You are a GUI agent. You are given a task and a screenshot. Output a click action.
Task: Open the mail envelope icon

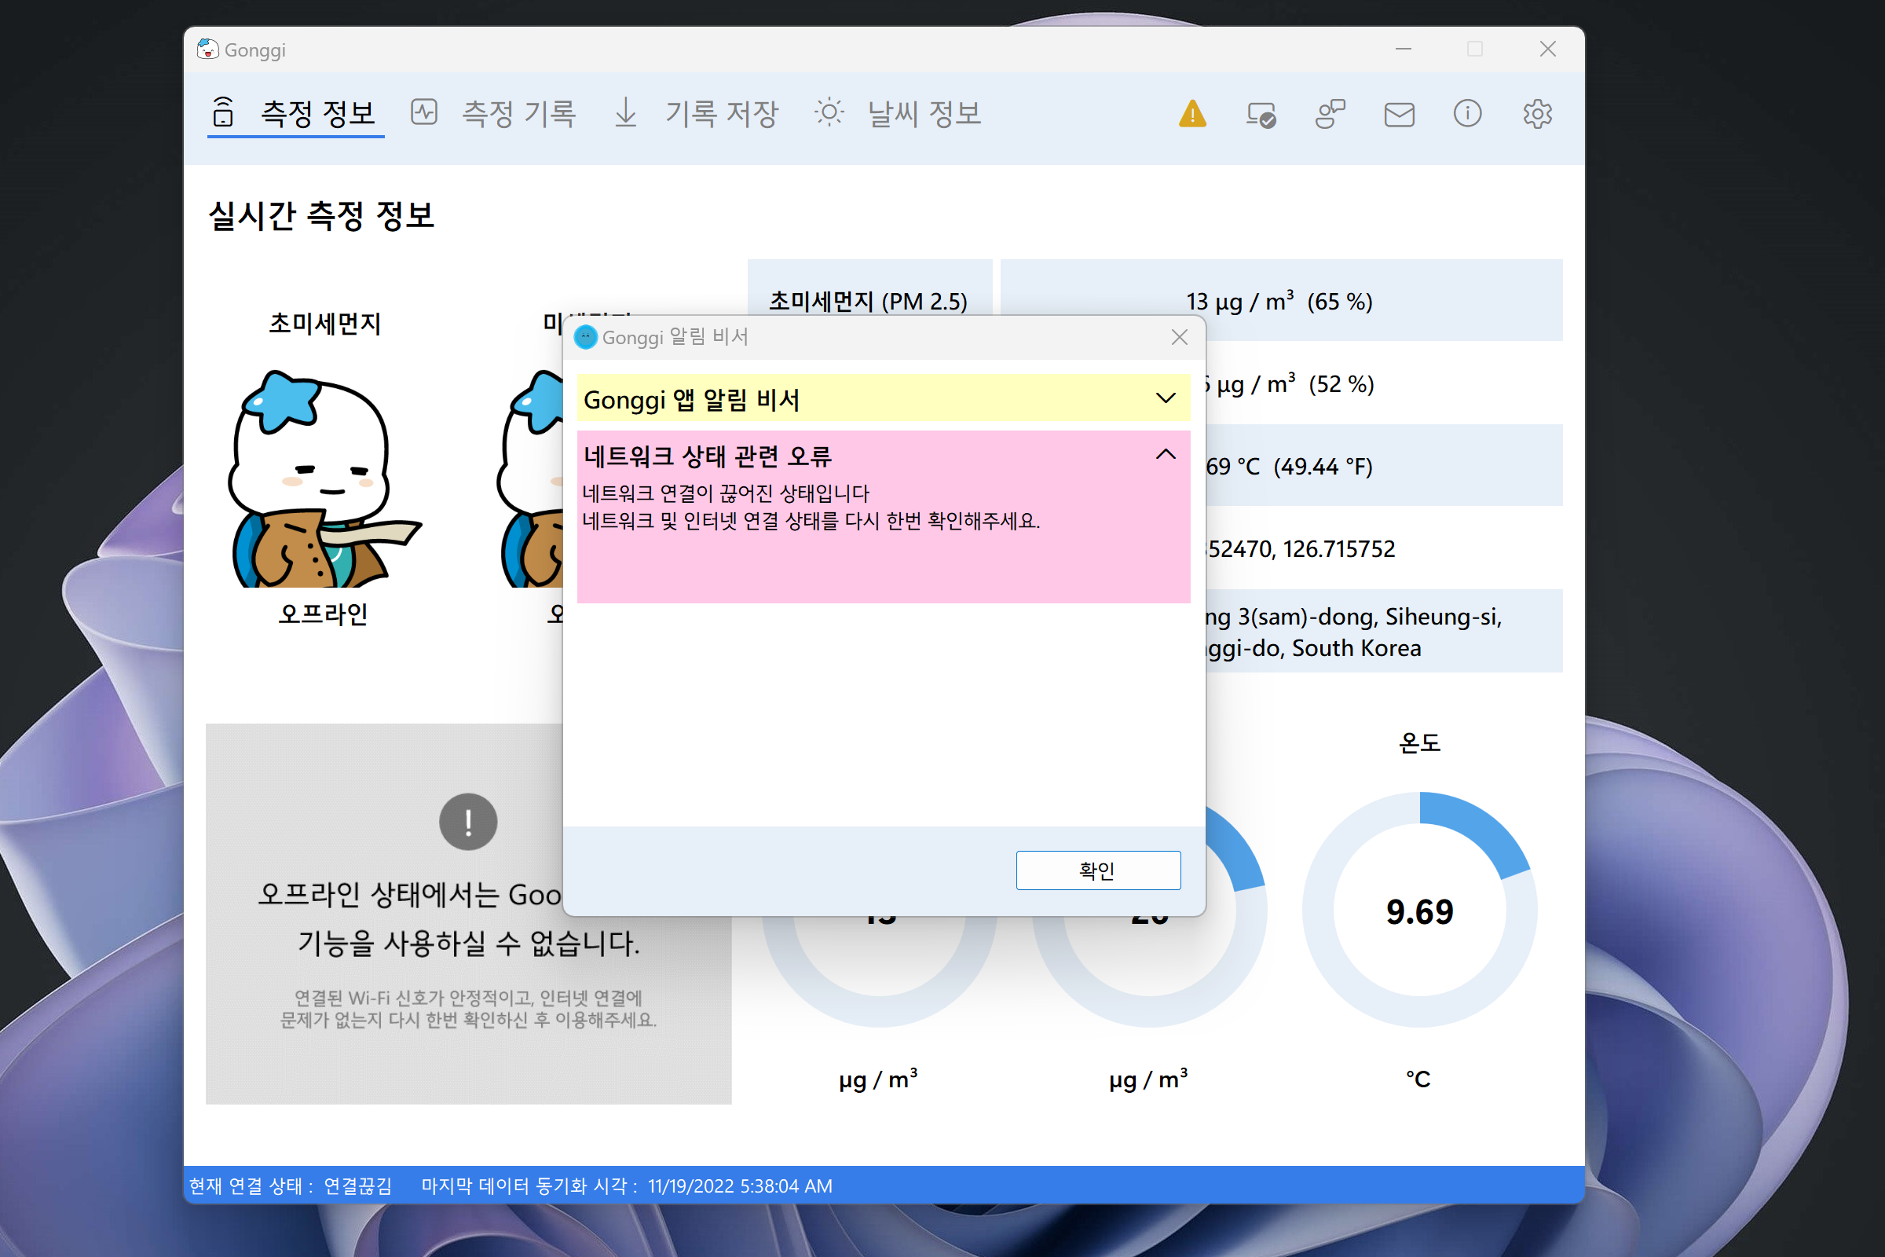[x=1400, y=115]
